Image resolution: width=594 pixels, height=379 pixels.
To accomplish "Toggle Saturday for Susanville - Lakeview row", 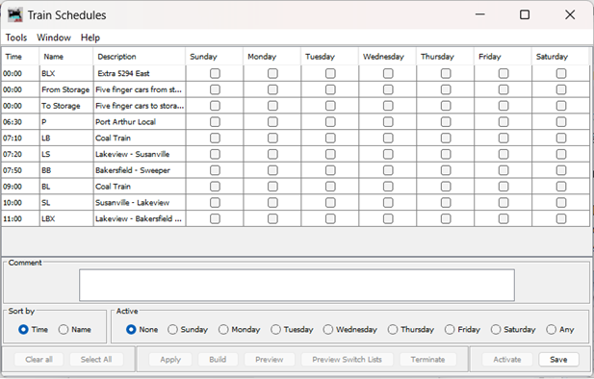I will tap(561, 203).
